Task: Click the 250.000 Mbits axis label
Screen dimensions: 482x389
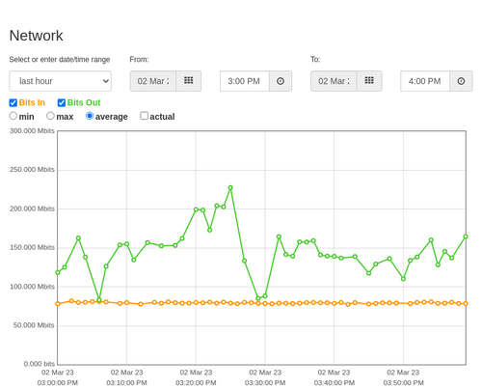Action: [32, 170]
